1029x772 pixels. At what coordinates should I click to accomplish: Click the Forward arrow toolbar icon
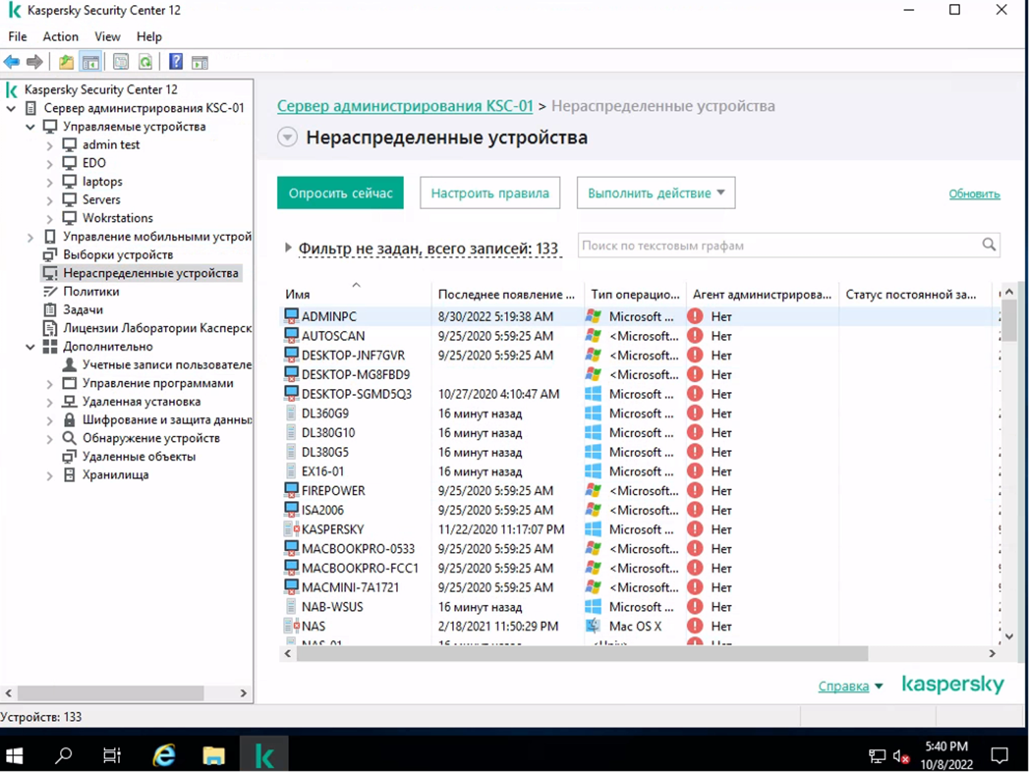35,62
